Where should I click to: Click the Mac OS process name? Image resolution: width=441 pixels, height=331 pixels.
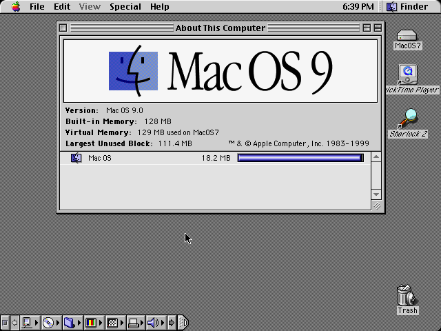coord(100,158)
